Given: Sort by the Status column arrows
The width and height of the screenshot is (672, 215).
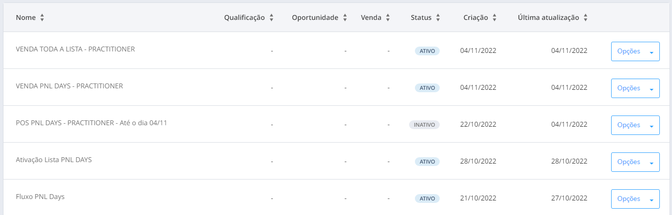Looking at the screenshot, I should [x=438, y=17].
